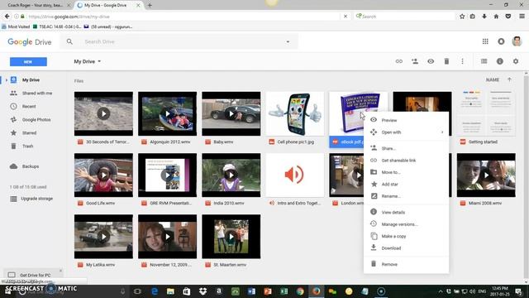
Task: Click the Remove trash icon in toolbar
Action: 446,61
